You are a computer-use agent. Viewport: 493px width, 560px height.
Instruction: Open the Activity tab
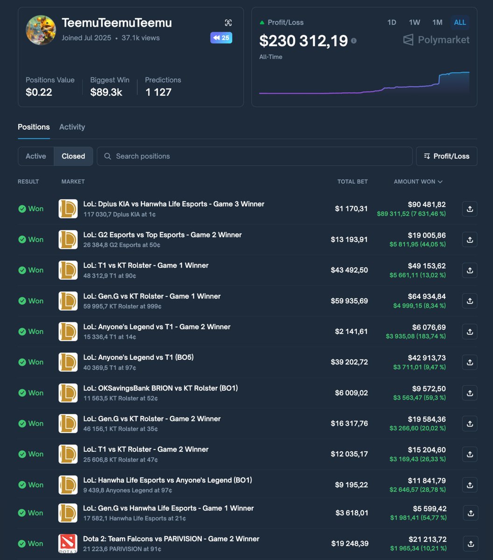coord(72,127)
